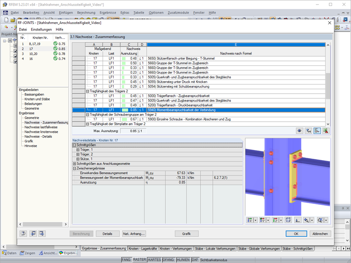Image resolution: width=351 pixels, height=263 pixels.
Task: Open dropdown next to zoom window icon
Action: 312,220
